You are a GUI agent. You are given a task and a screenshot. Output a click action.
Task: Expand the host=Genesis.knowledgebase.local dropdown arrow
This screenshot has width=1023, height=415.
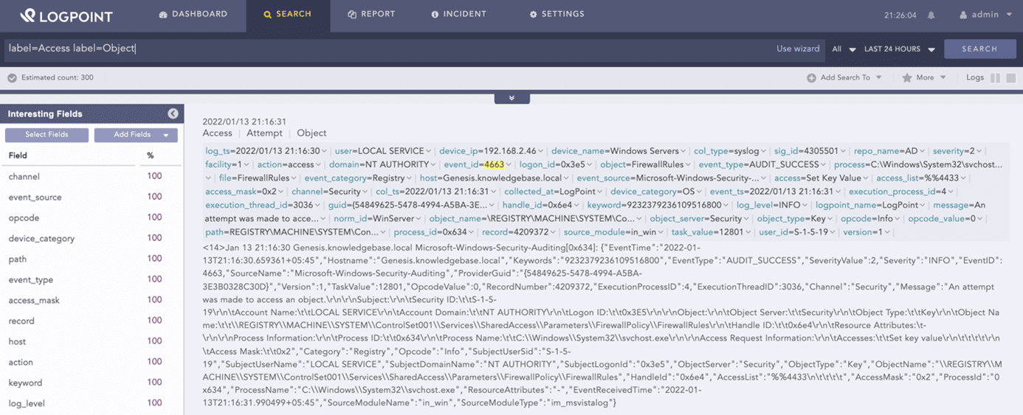[x=567, y=178]
